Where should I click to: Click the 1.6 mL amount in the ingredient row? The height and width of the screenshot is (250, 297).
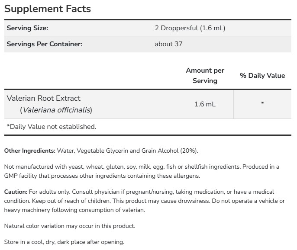[x=205, y=104]
